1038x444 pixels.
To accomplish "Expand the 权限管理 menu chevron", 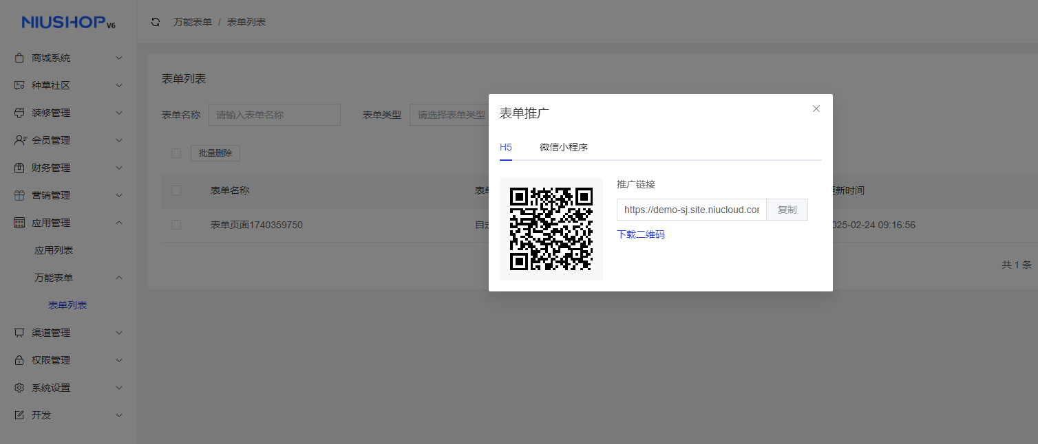I will (119, 360).
